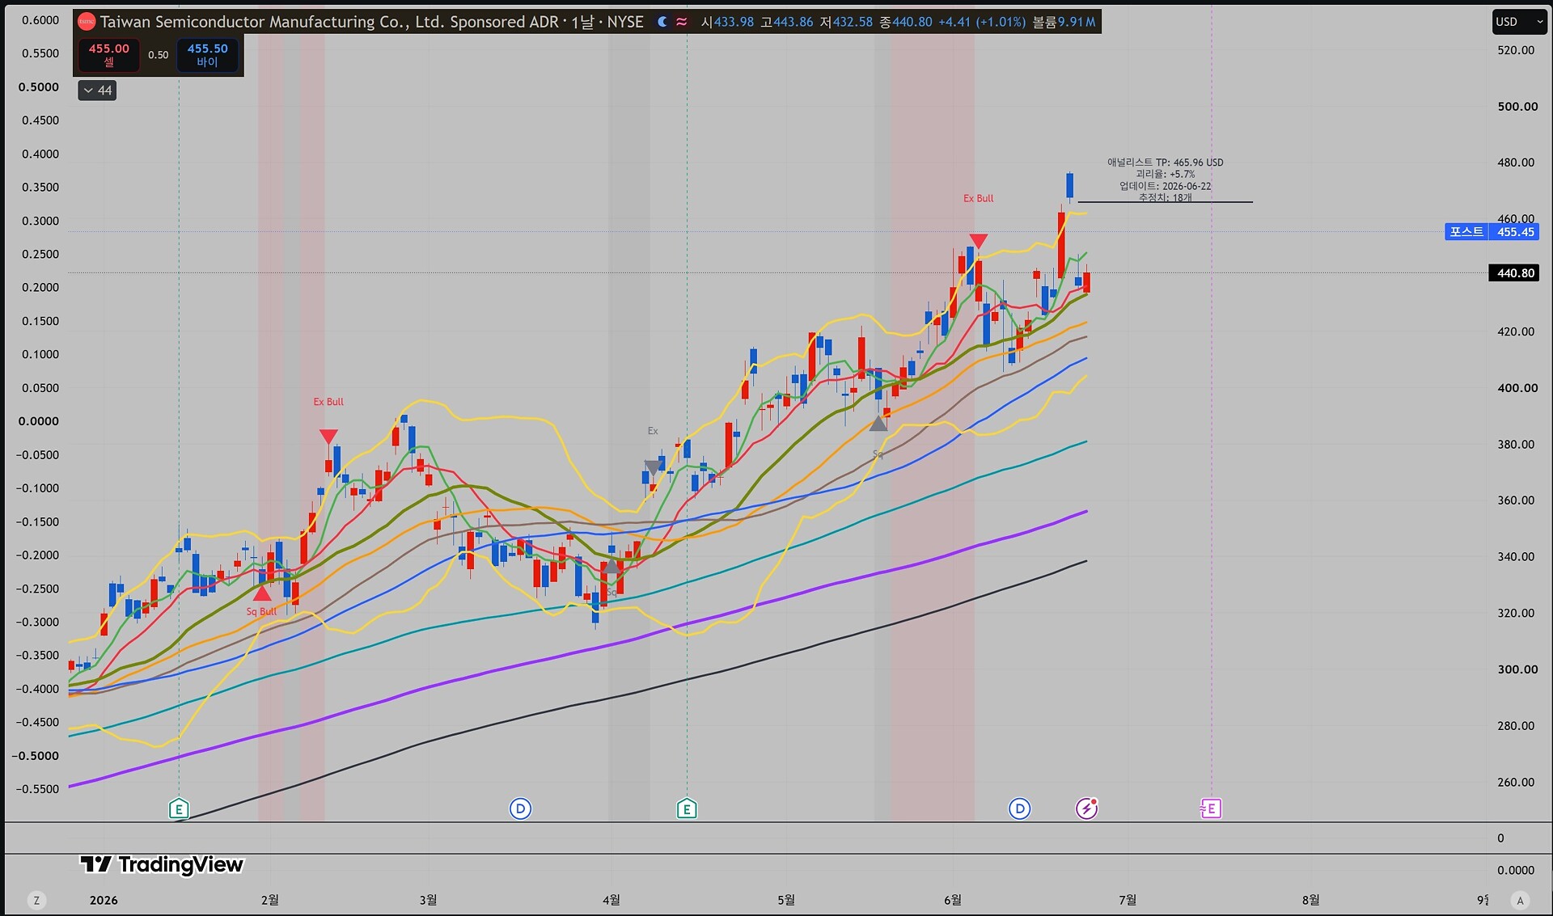Screen dimensions: 1553x916
Task: Click the -0.5000 left scale label
Action: [x=36, y=755]
